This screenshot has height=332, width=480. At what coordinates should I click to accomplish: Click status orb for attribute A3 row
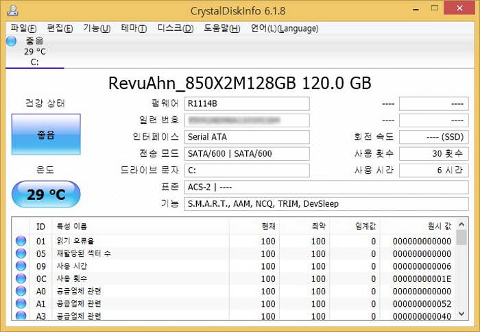point(21,315)
